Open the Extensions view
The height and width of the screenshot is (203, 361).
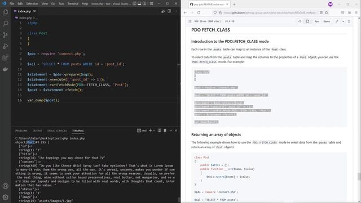5,58
